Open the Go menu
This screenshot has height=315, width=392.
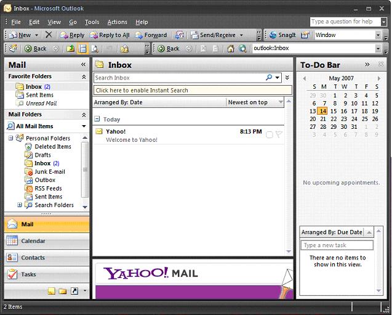coord(73,22)
